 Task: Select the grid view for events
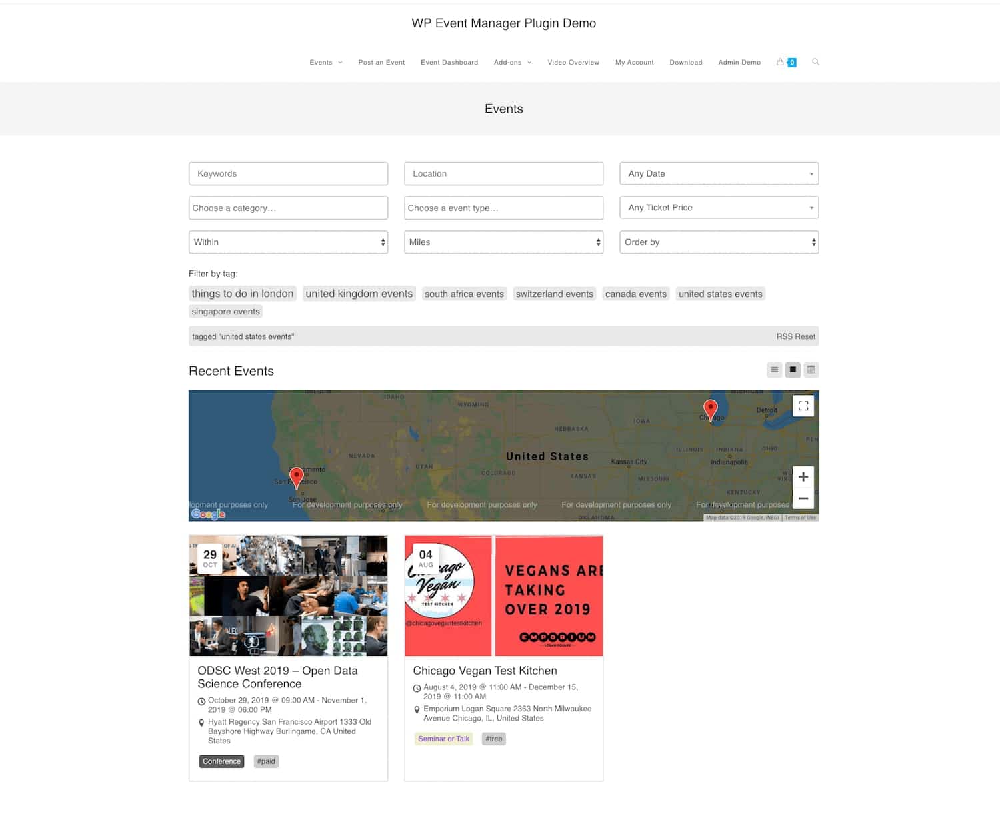pyautogui.click(x=793, y=370)
